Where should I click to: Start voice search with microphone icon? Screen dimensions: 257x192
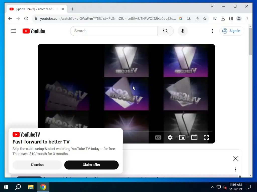[x=183, y=31]
